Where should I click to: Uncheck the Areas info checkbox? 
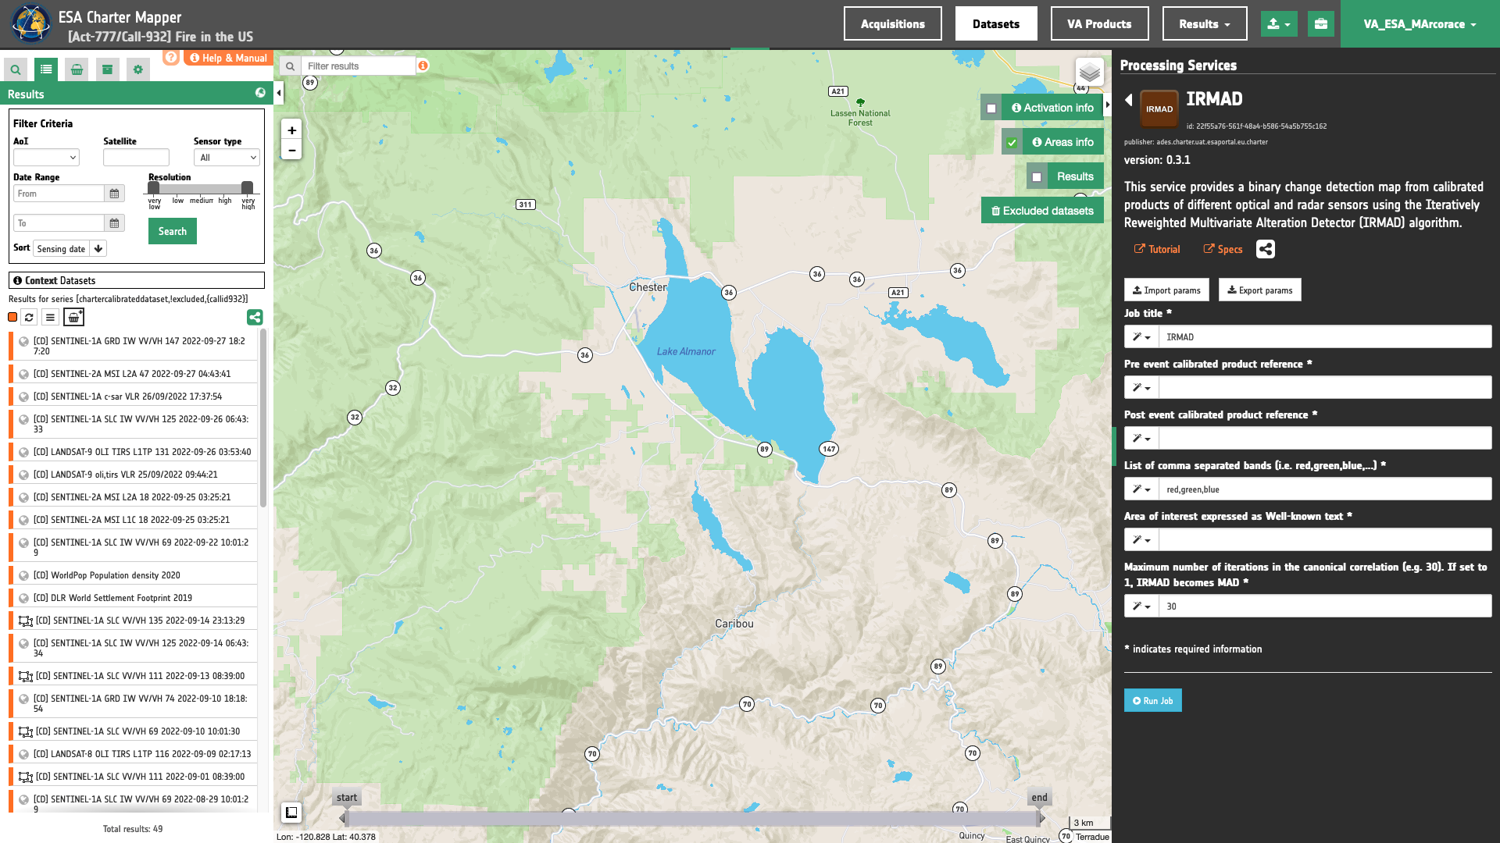coord(1012,143)
